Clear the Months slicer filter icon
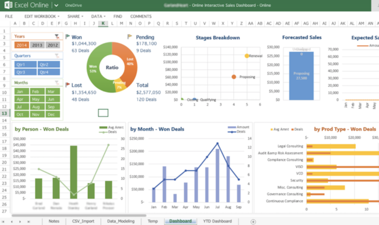The width and height of the screenshot is (379, 225). 57,83
